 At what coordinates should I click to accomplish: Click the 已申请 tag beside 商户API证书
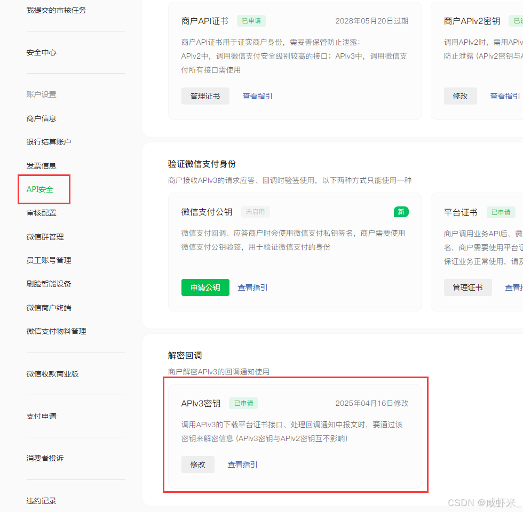coord(251,21)
